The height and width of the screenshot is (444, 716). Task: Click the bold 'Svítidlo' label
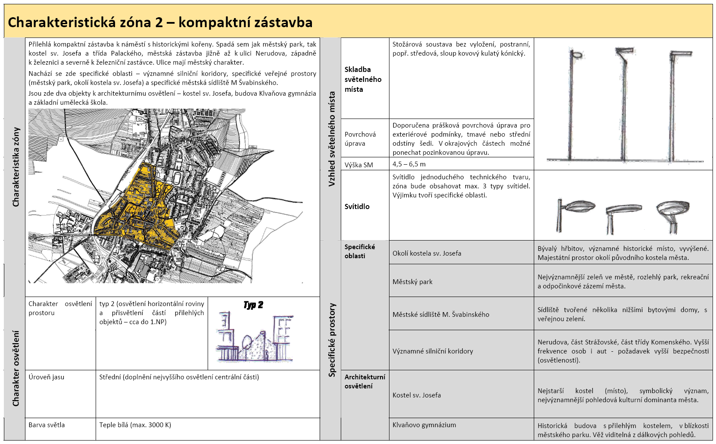(x=357, y=206)
